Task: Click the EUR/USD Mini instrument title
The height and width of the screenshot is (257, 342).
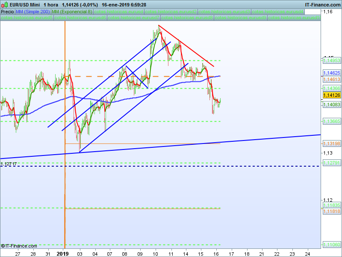Action: coord(25,5)
